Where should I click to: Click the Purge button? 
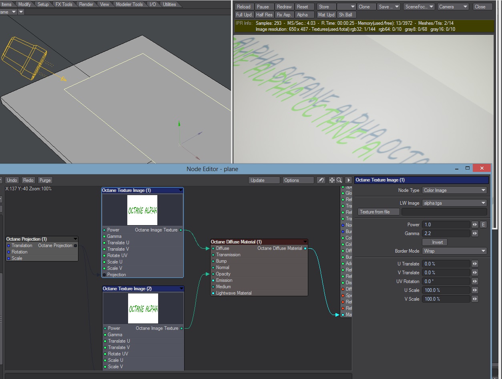tap(45, 180)
